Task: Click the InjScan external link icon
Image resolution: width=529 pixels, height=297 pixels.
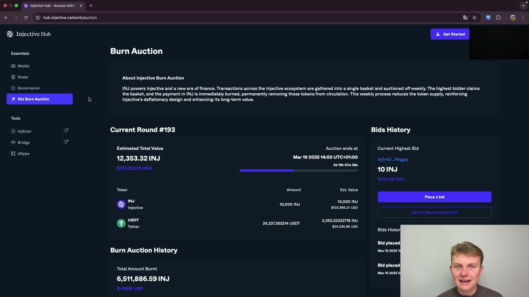Action: point(66,131)
